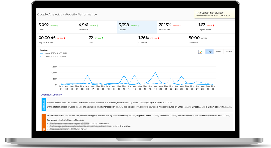This screenshot has height=148, width=271.
Task: Click the red down arrow beside Bounce Rate -6.90%
Action: pos(180,25)
